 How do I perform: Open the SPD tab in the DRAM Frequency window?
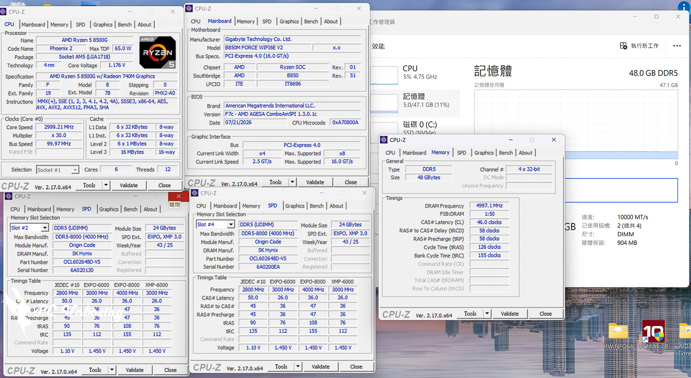pos(462,153)
